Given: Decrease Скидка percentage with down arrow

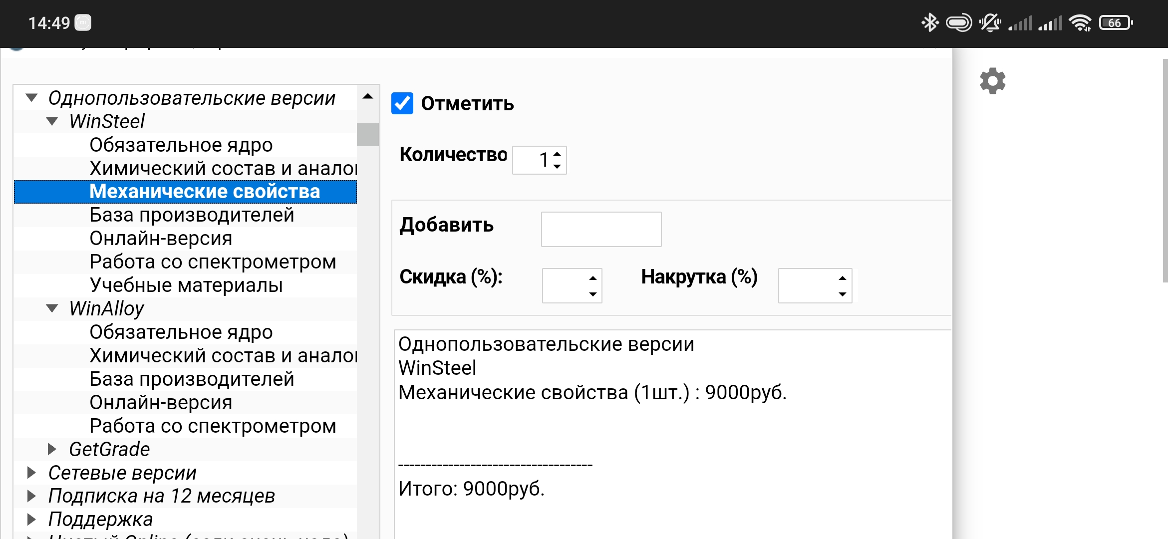Looking at the screenshot, I should coord(593,294).
